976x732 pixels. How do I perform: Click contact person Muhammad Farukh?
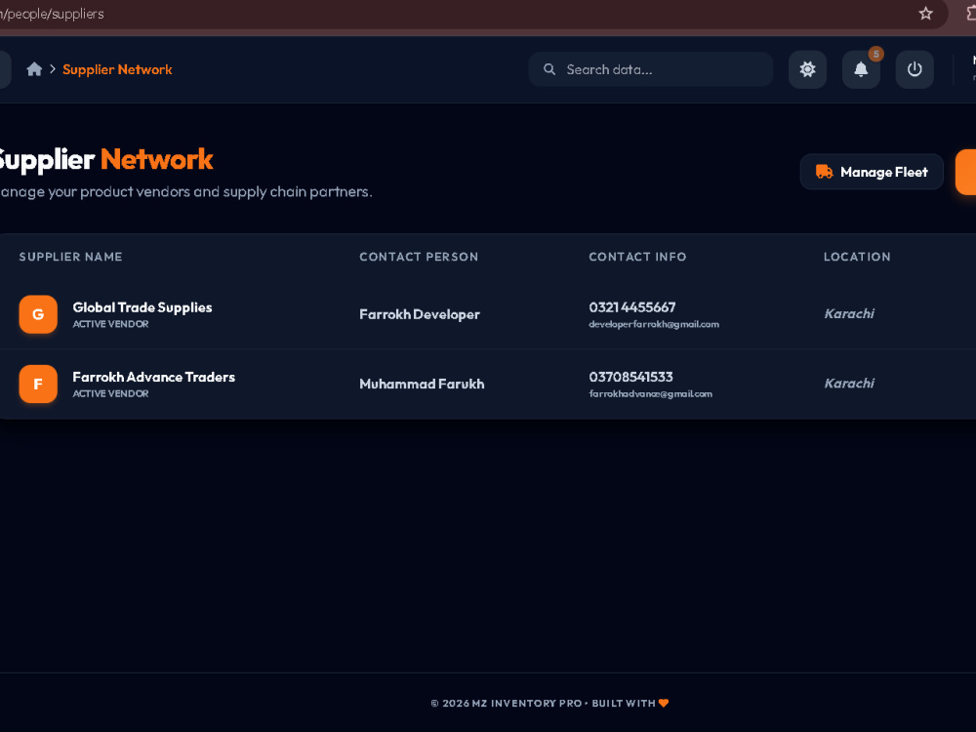point(422,384)
